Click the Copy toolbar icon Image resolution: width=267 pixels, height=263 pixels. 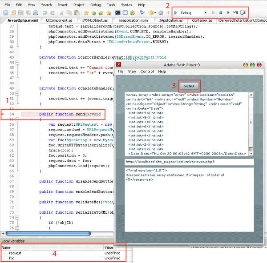click(x=69, y=12)
